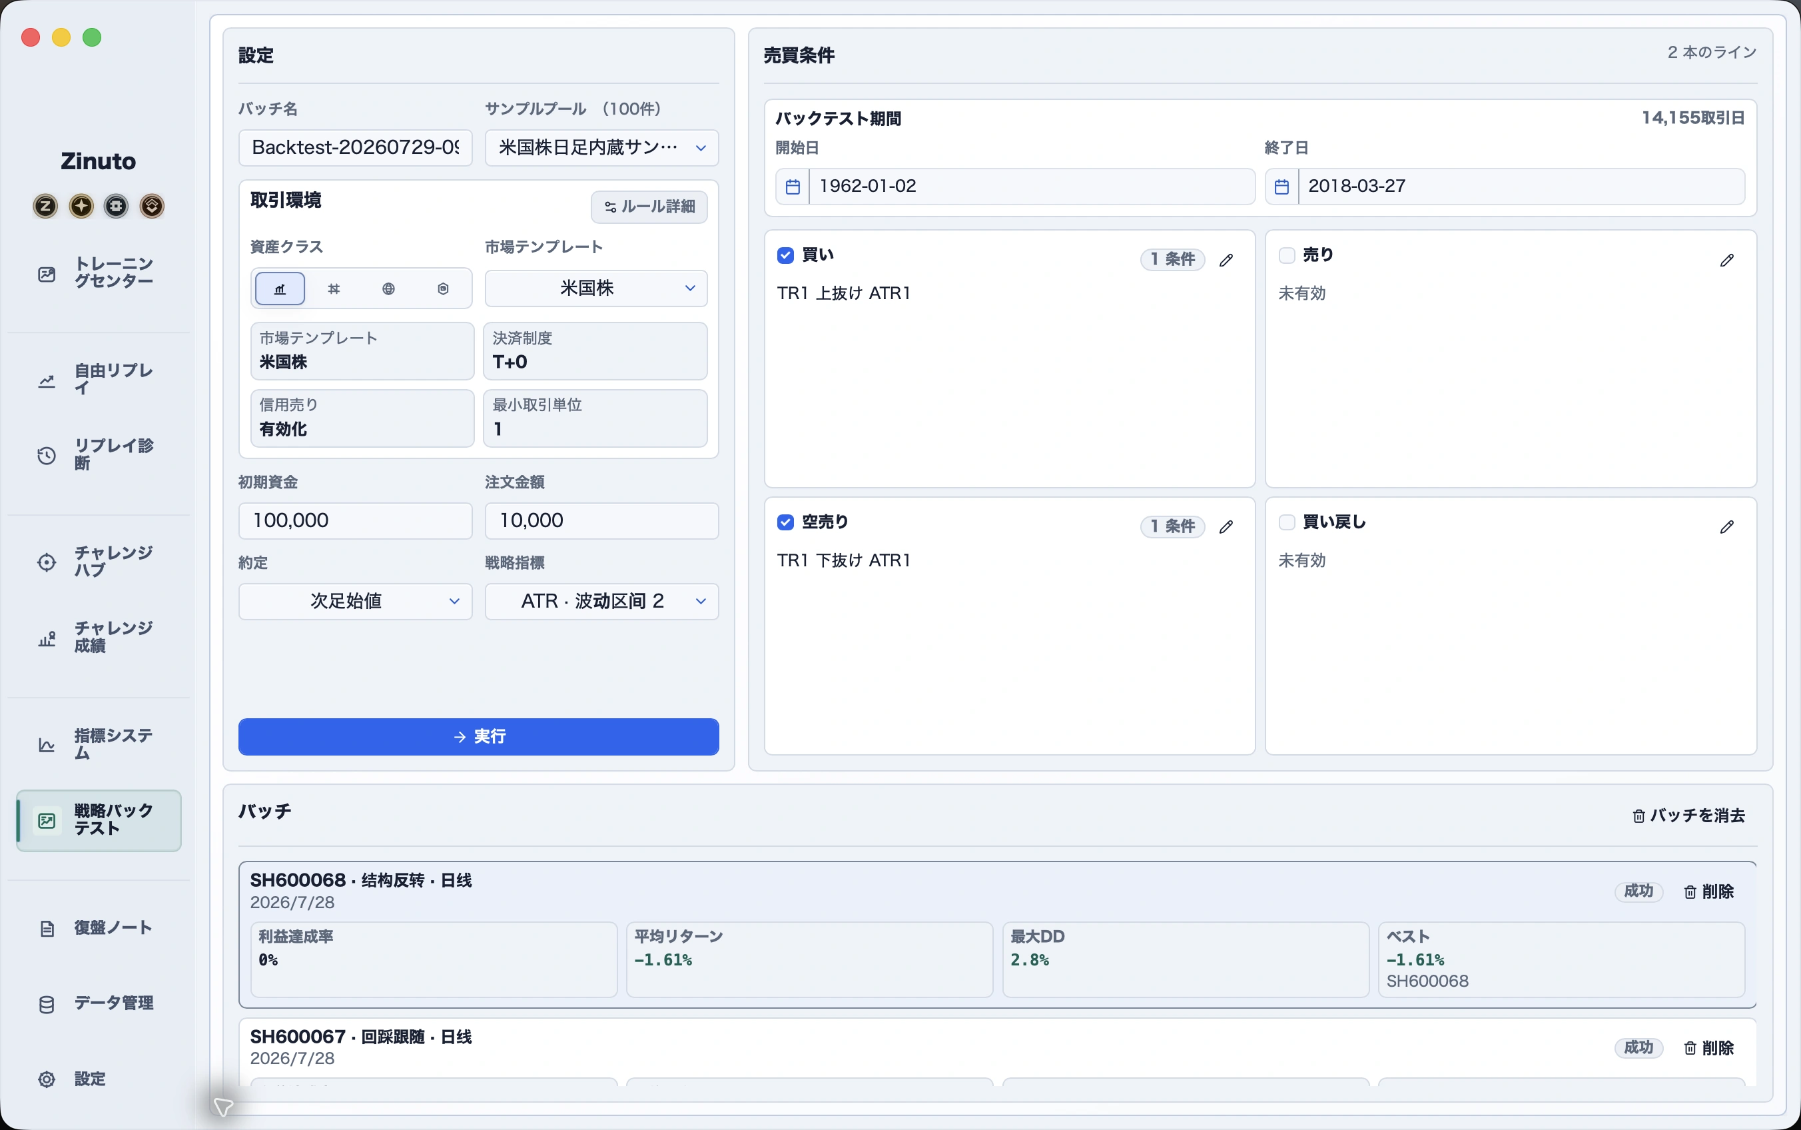
Task: Uncheck the 空売り checkbox
Action: click(785, 522)
